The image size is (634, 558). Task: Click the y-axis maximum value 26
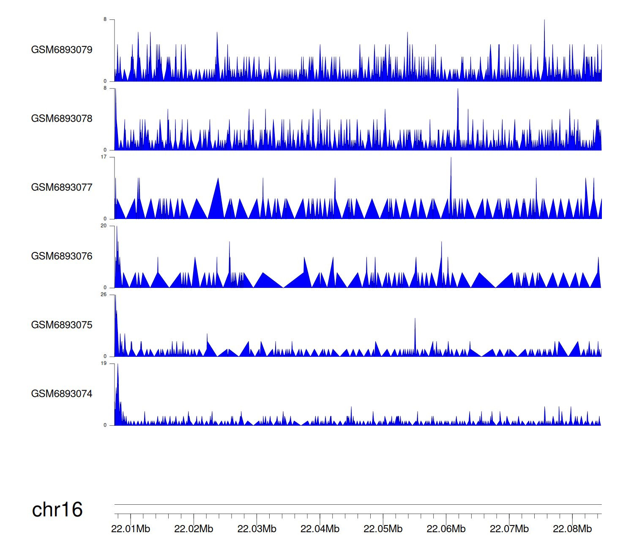(104, 295)
